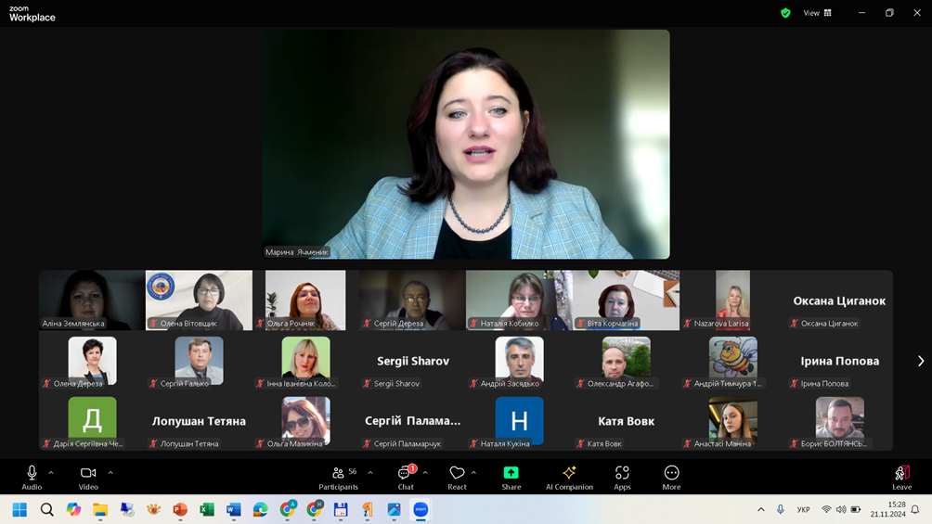Screen dimensions: 932x524
Task: Select Андрій Тимчура bee avatar tile
Action: [732, 361]
